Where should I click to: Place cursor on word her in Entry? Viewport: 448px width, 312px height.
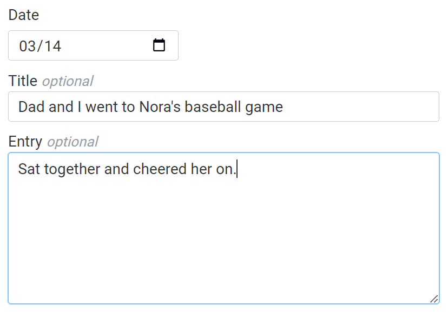tap(201, 169)
